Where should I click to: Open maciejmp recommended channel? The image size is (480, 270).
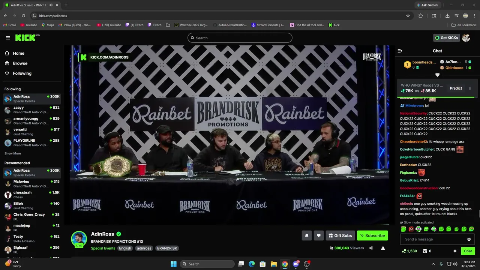(x=32, y=228)
